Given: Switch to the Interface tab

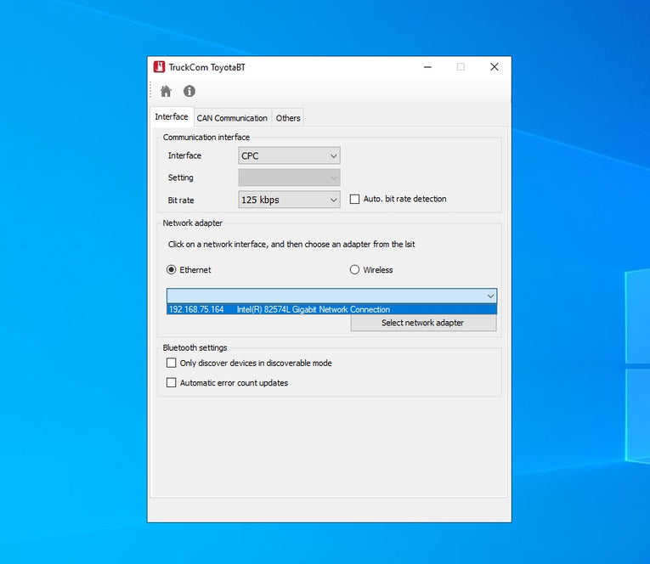Looking at the screenshot, I should click(x=172, y=117).
